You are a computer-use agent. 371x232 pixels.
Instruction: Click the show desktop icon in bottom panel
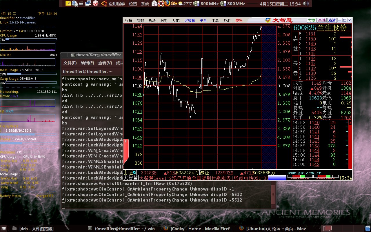(x=4, y=229)
